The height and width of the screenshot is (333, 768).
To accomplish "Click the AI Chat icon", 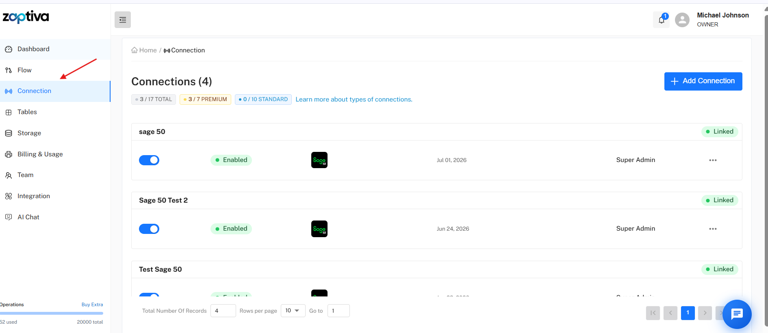I will 9,217.
